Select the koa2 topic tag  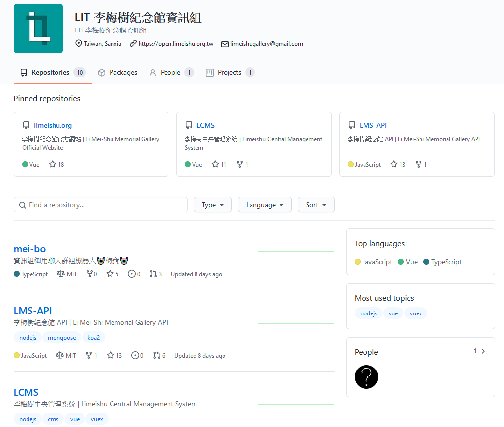pos(93,337)
